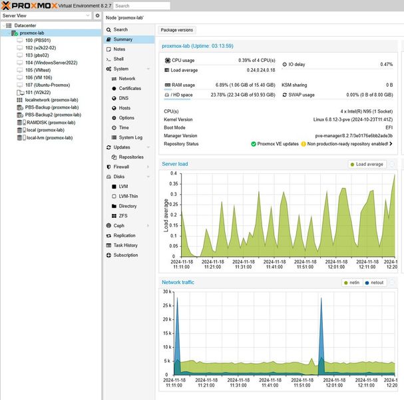Viewport: 404px width, 400px height.
Task: Click the ZFS grid icon
Action: tap(114, 216)
